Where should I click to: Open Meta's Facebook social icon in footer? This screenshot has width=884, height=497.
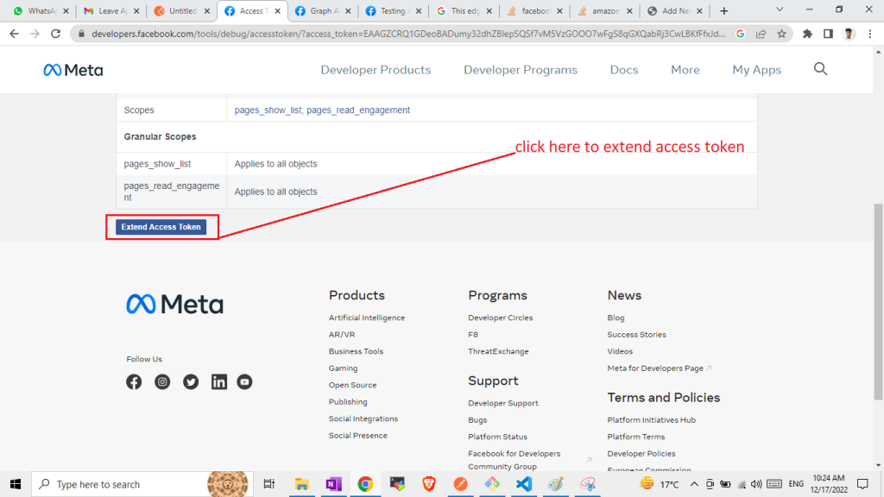(134, 381)
